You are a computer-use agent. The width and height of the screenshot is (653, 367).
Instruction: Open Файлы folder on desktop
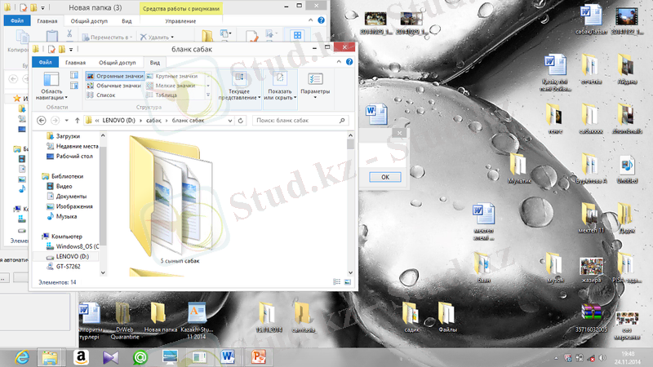[x=446, y=316]
